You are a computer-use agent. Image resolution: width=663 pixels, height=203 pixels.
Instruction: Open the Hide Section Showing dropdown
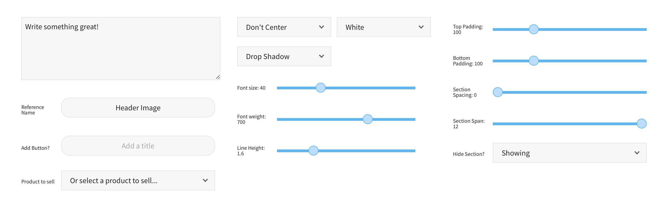(569, 153)
